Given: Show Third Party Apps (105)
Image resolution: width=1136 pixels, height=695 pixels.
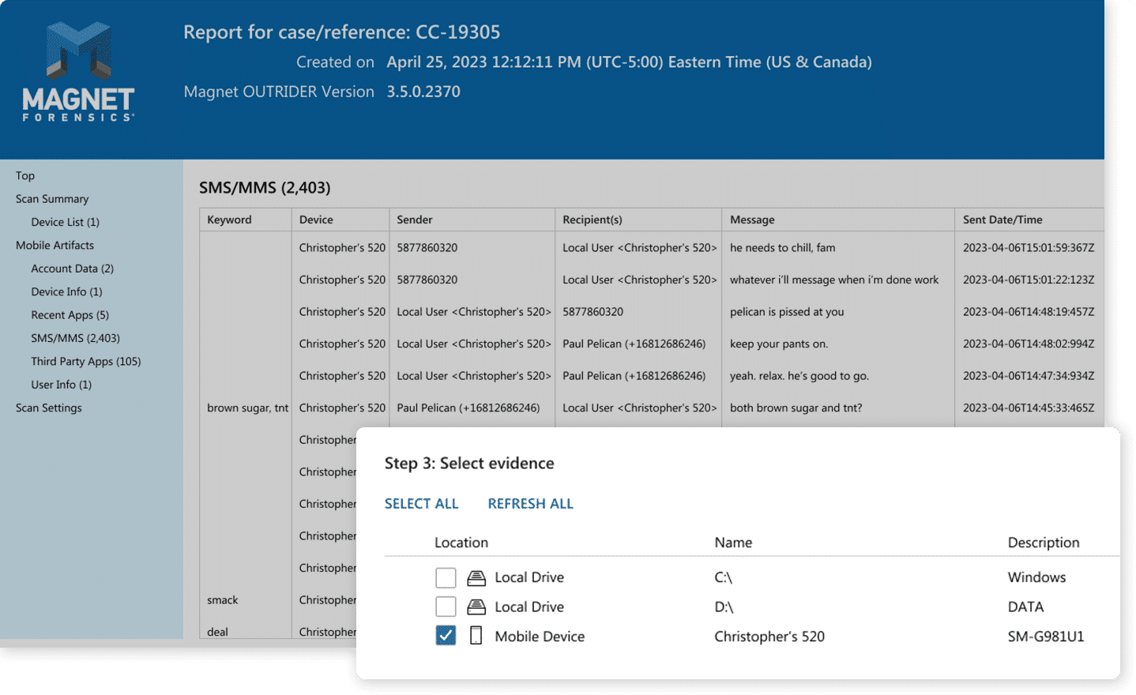Looking at the screenshot, I should click(x=85, y=362).
